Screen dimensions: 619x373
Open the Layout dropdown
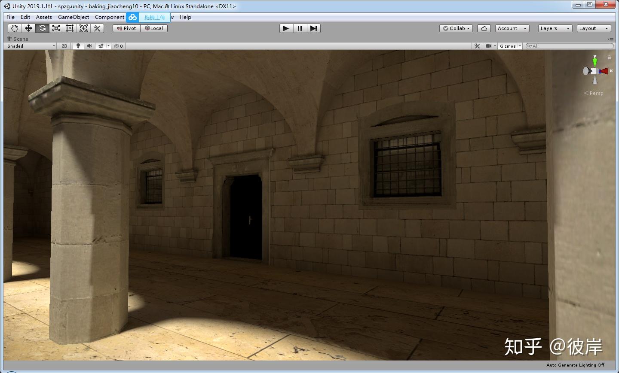(594, 28)
